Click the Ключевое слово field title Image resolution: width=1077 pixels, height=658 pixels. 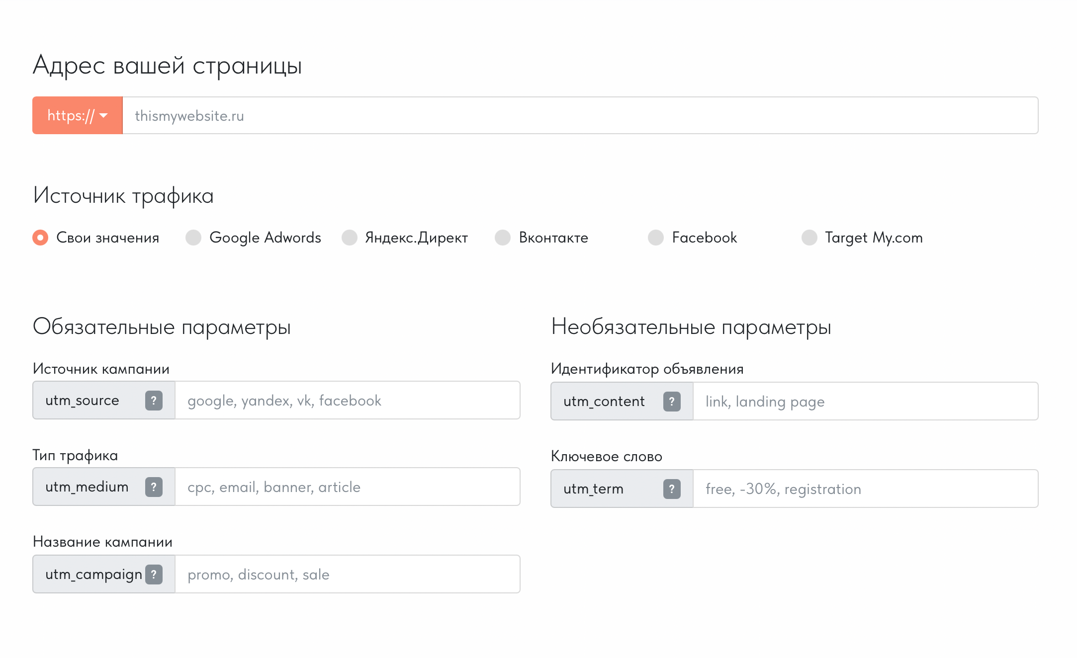pyautogui.click(x=607, y=456)
